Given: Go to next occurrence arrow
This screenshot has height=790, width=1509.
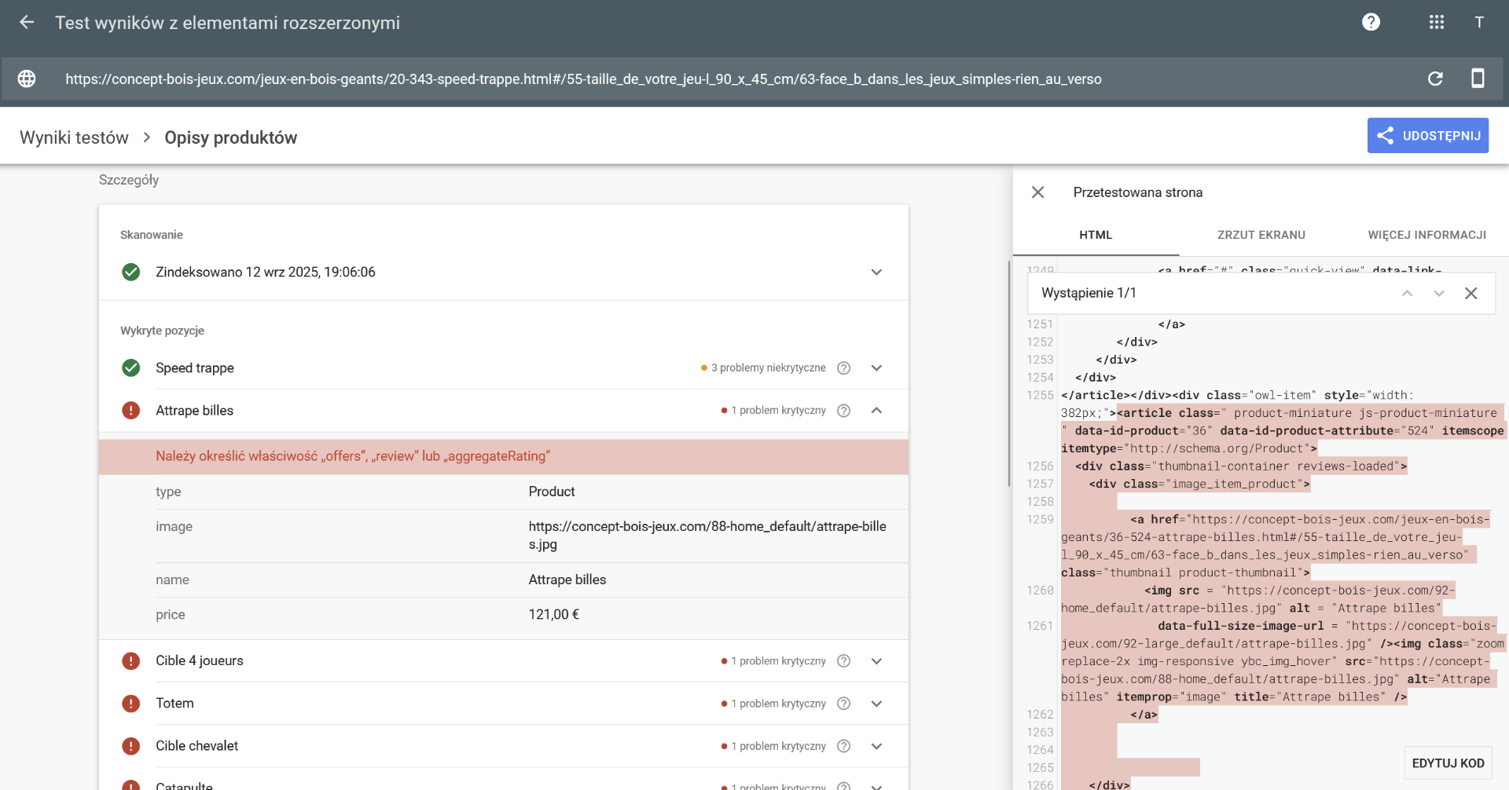Looking at the screenshot, I should click(x=1439, y=293).
